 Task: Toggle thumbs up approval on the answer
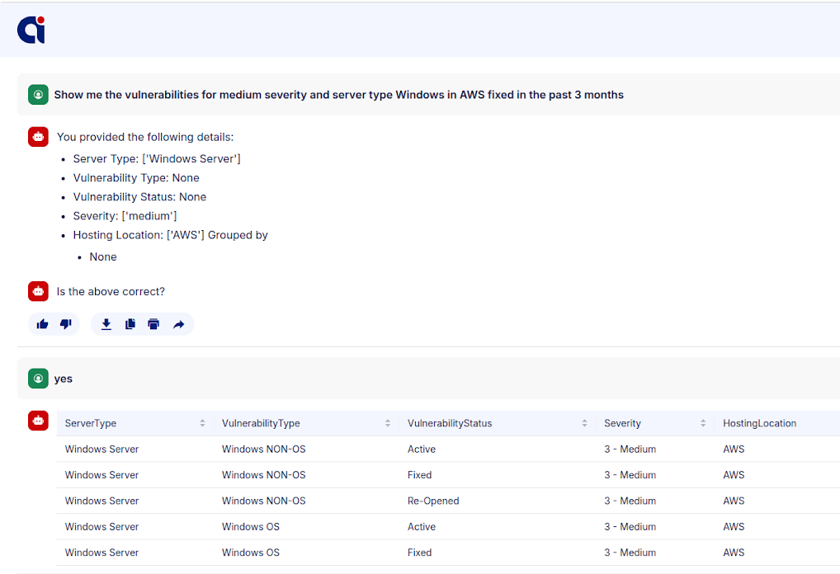(x=42, y=324)
